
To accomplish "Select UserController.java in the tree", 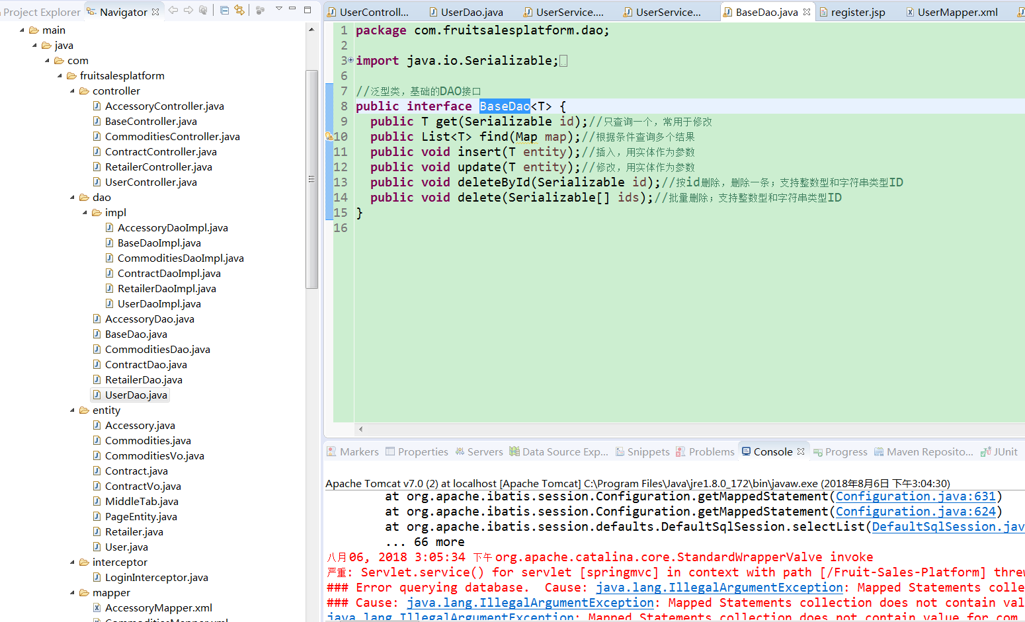I will coord(151,182).
